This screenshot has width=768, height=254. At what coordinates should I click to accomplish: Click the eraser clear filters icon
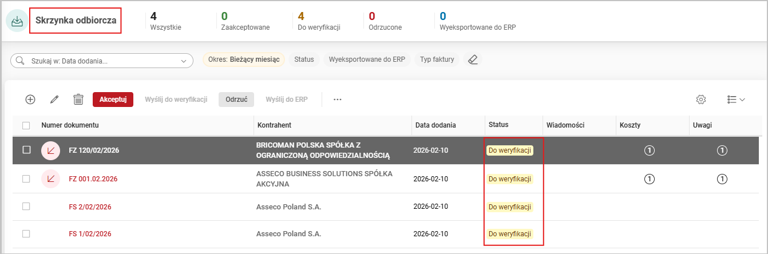tap(472, 59)
